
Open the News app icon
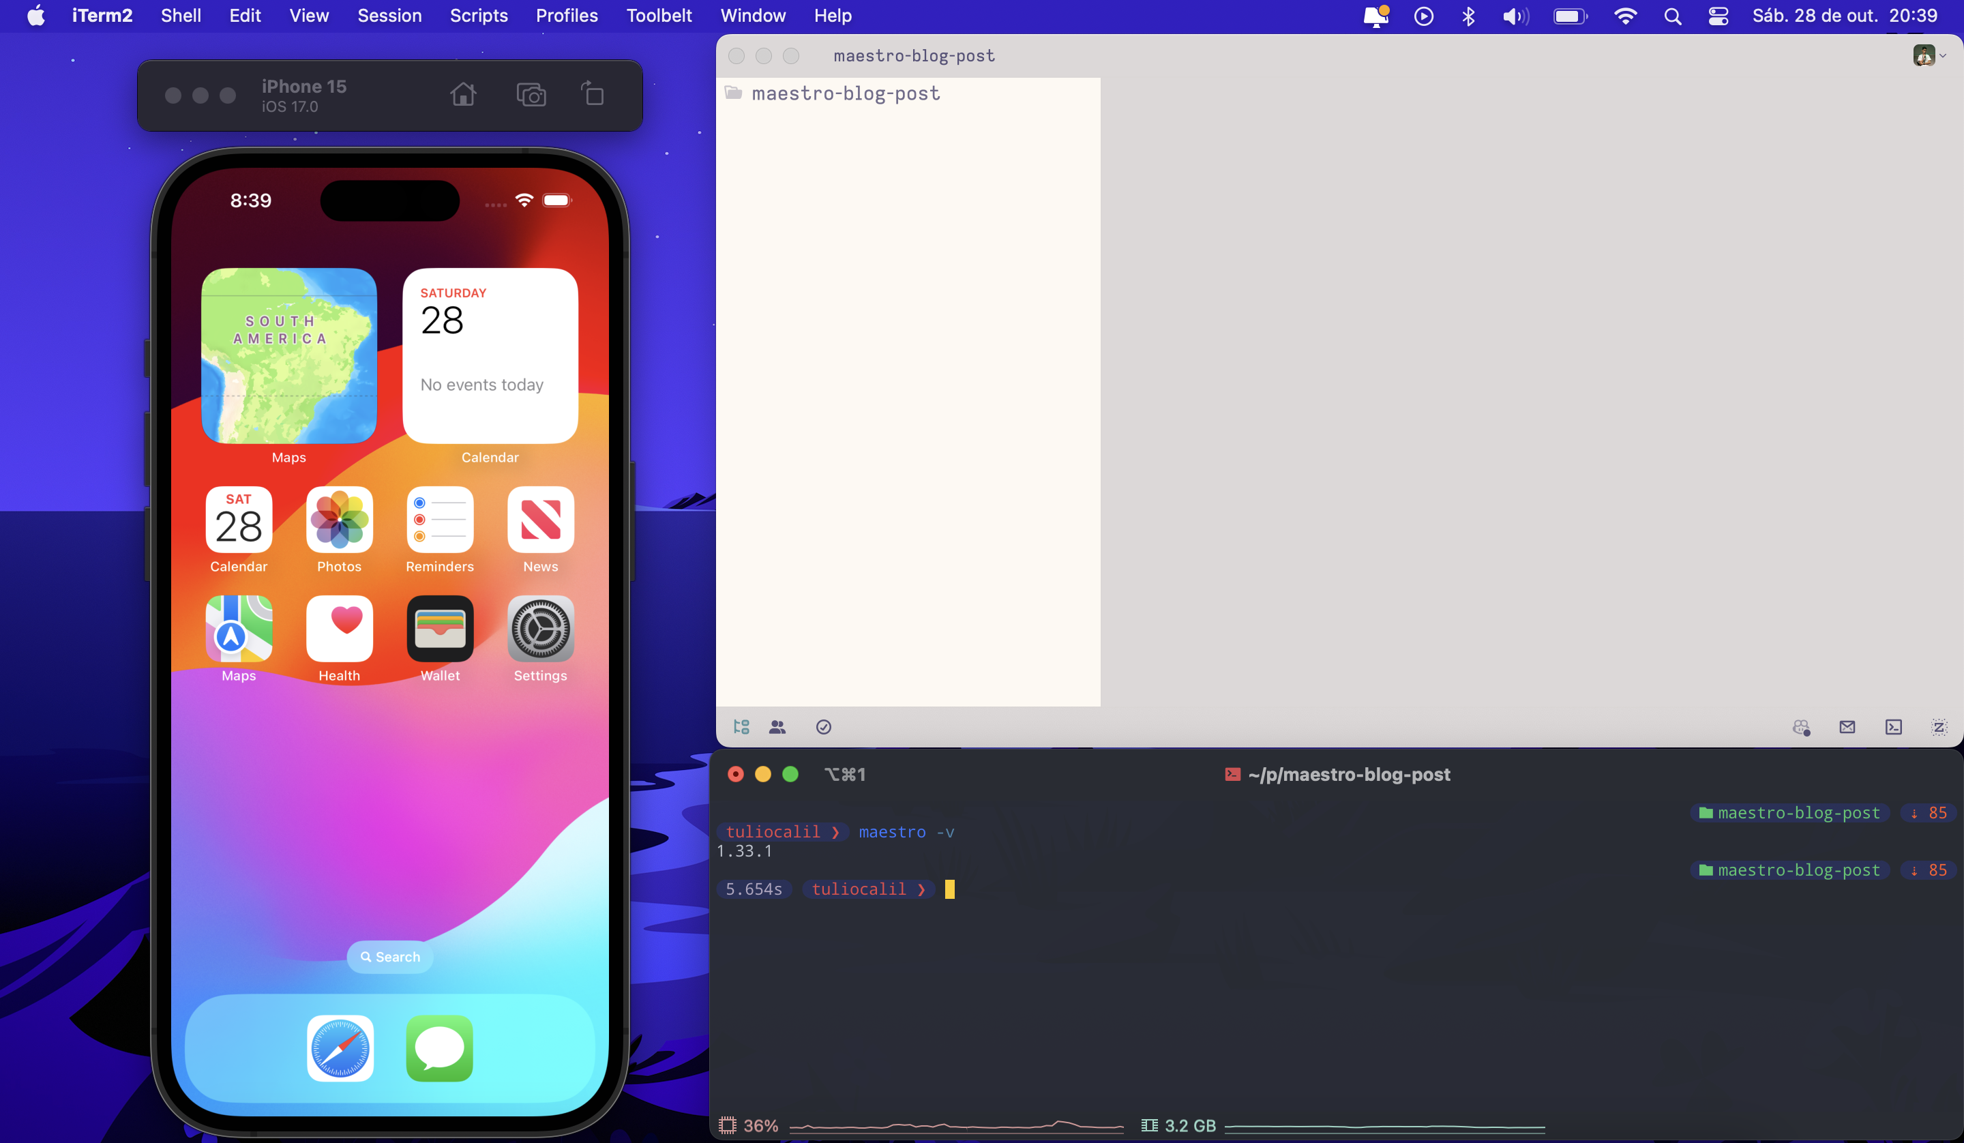coord(540,519)
